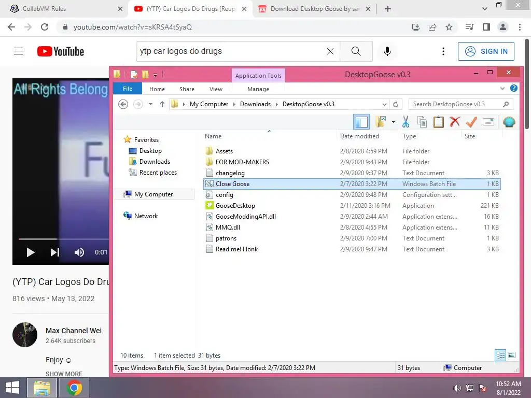Skip to next YouTube video

54,252
